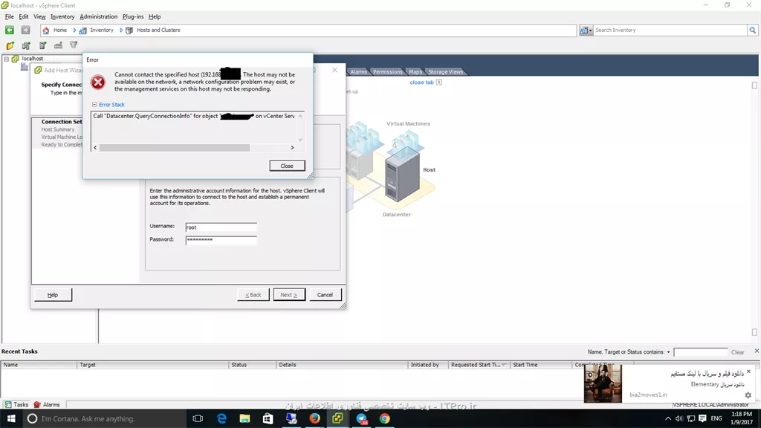761x428 pixels.
Task: Open the Tasks status bar tab
Action: click(16, 404)
